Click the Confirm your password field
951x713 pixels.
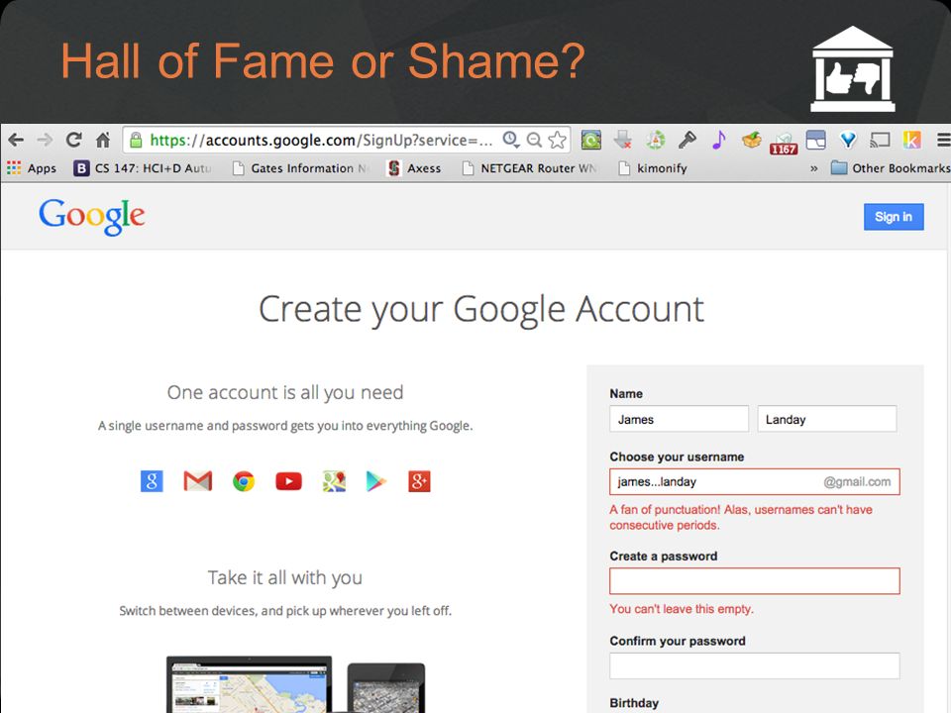pos(755,665)
